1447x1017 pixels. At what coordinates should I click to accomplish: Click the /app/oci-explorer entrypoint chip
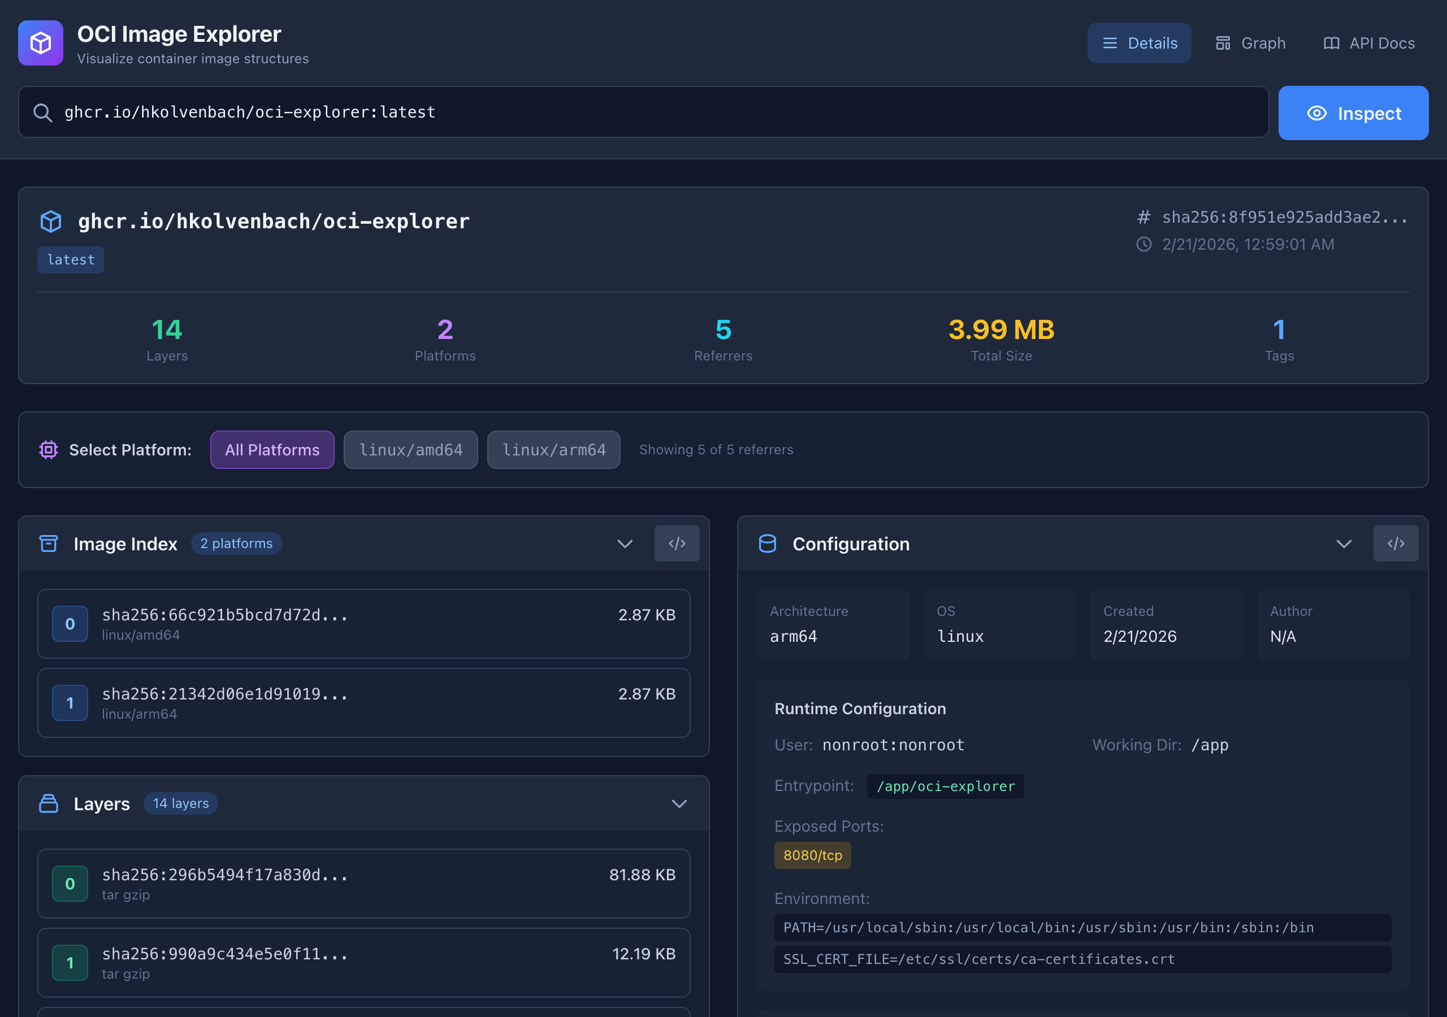(x=945, y=786)
